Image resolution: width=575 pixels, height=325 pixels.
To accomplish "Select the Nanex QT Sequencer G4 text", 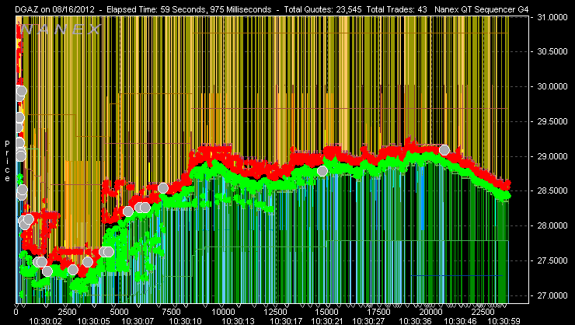I will coord(482,9).
